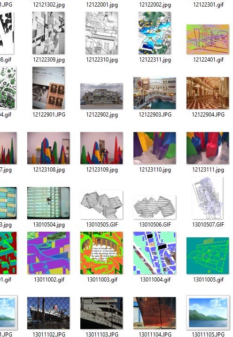
Task: Click the purple blocks thumbnail 12123110.jpg
Action: (x=155, y=148)
